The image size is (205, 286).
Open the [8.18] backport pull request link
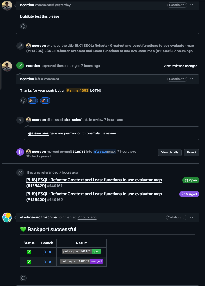click(94, 183)
